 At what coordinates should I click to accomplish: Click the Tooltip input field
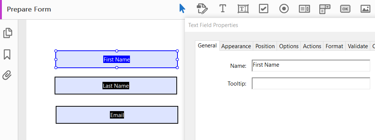[311, 83]
